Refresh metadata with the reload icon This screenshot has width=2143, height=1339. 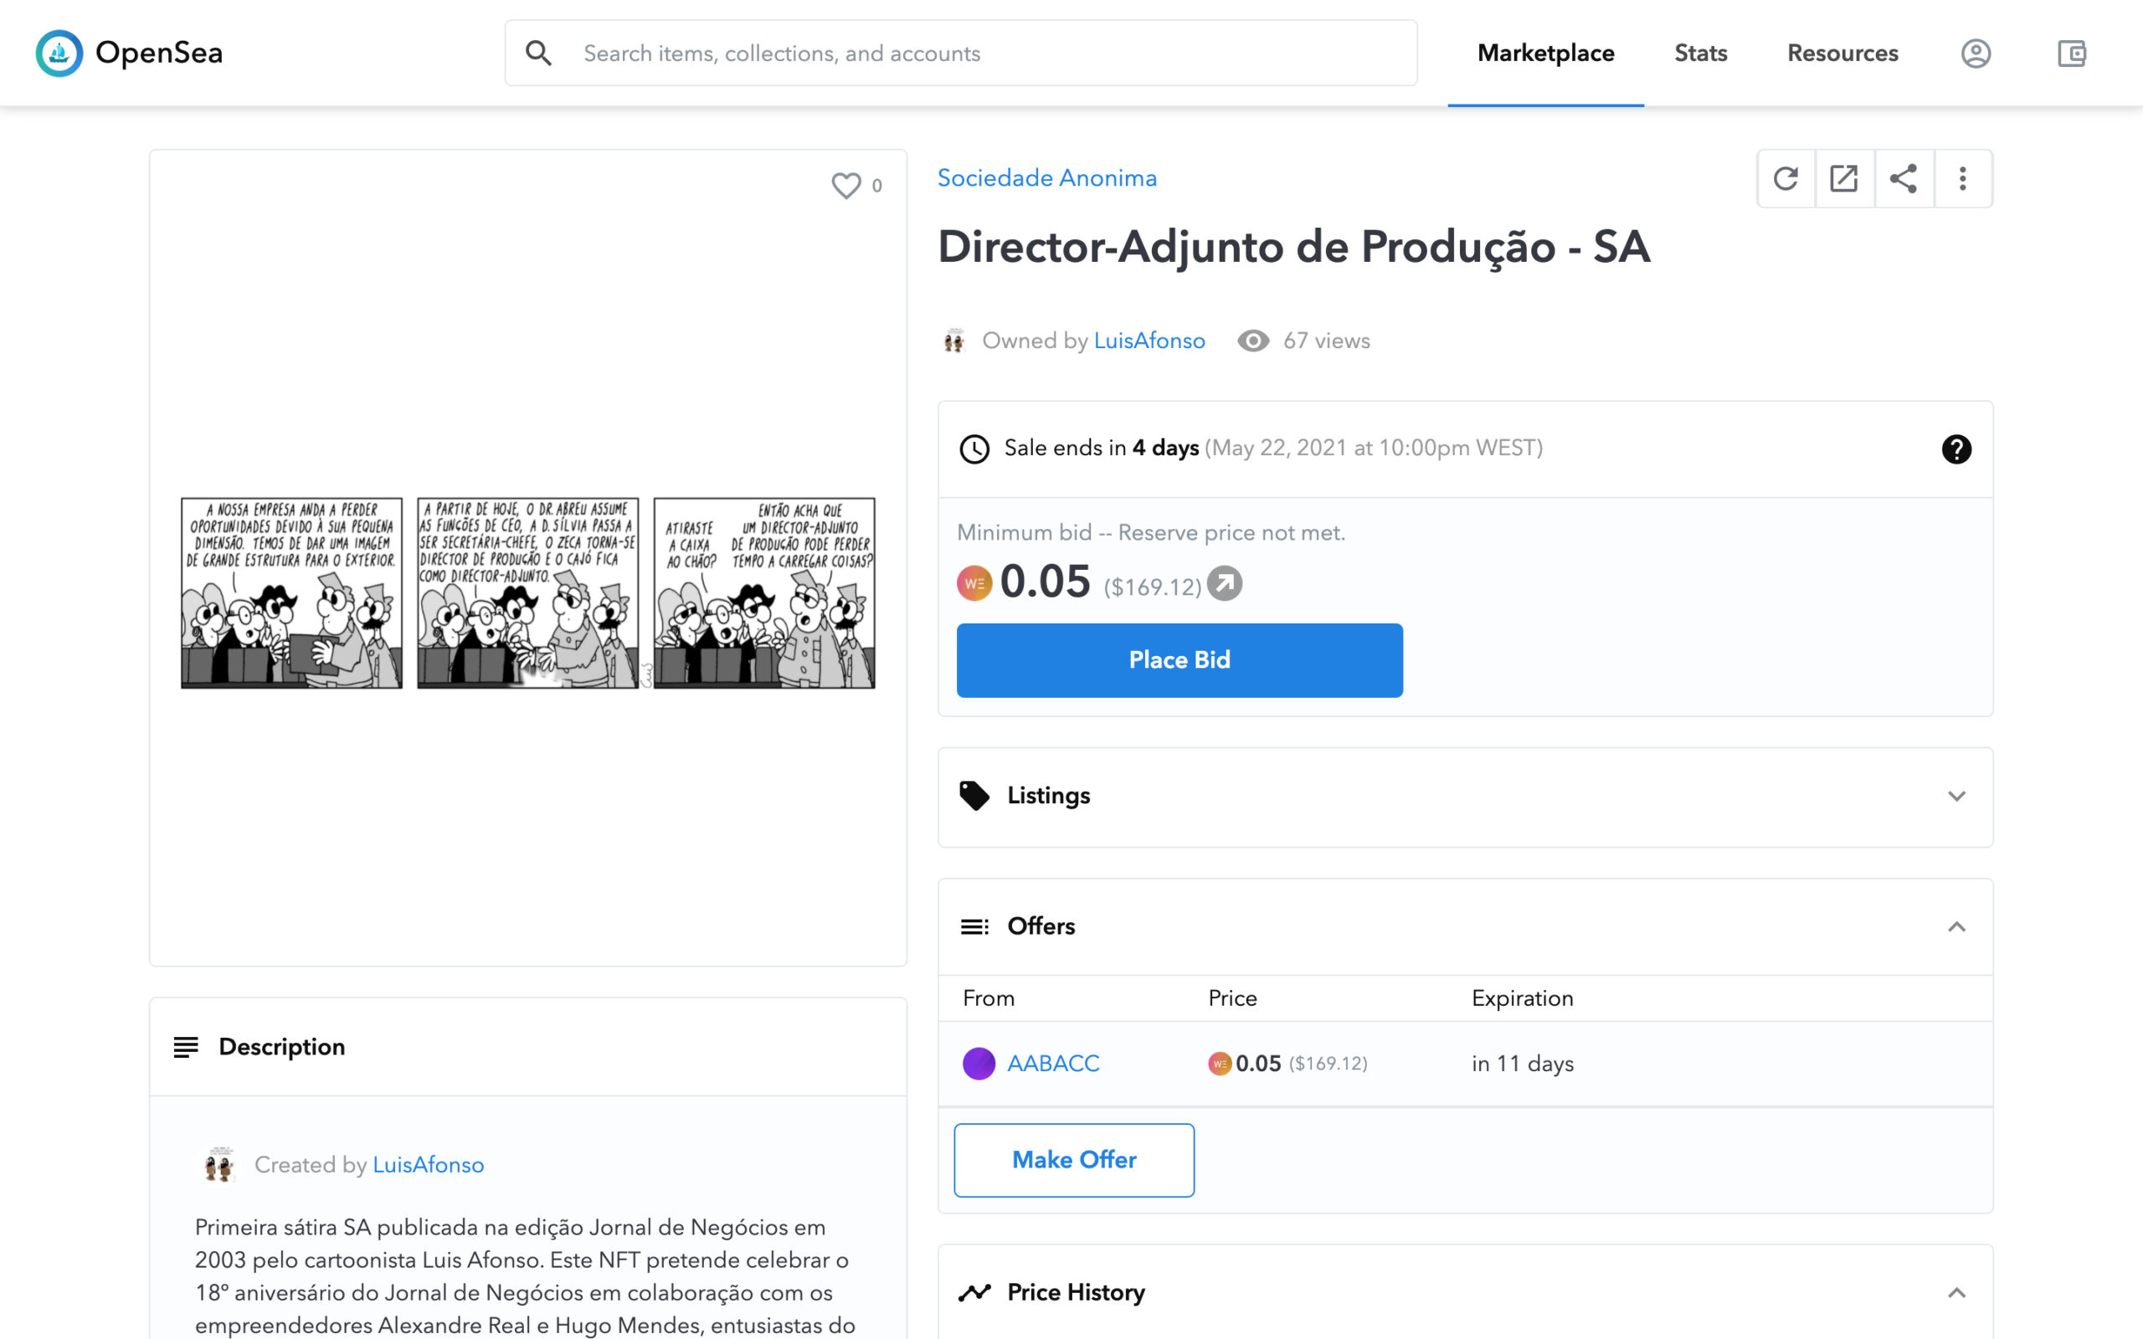pyautogui.click(x=1786, y=178)
